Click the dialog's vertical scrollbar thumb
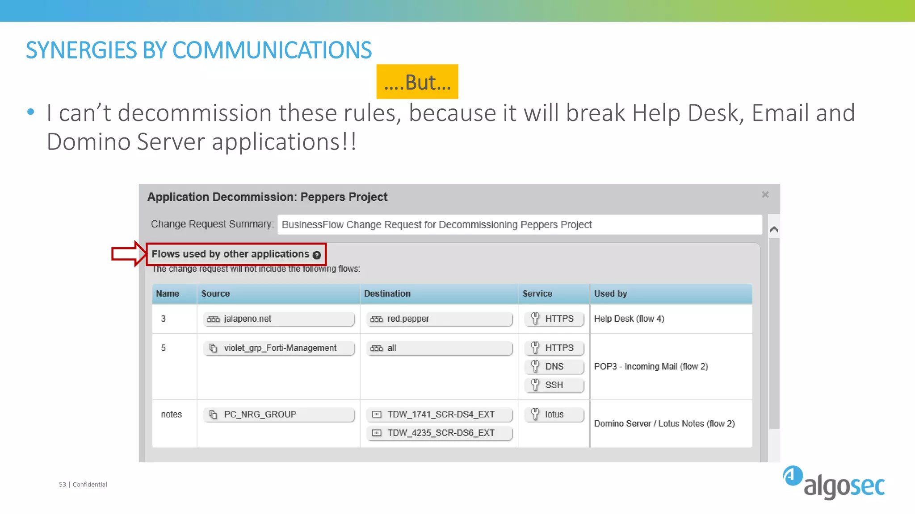915x514 pixels. click(x=774, y=333)
